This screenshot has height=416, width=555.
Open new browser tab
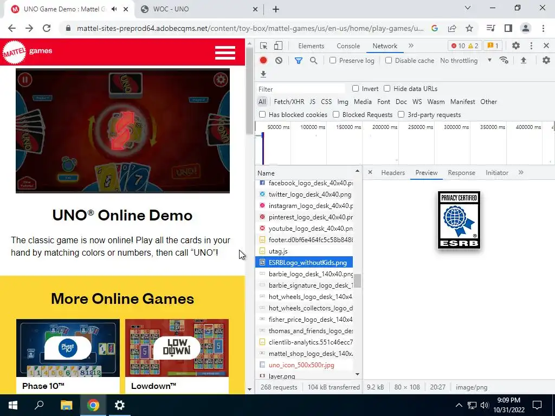tap(276, 9)
